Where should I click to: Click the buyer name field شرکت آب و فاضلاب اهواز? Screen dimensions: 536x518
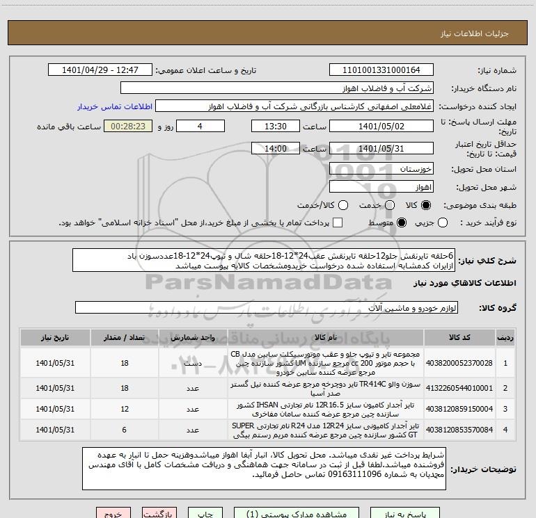click(277, 88)
